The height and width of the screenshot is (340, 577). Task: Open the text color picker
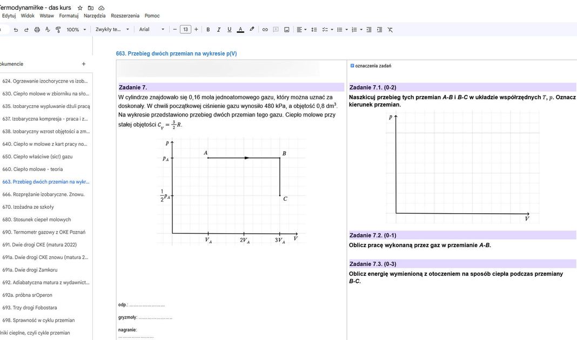tap(240, 30)
